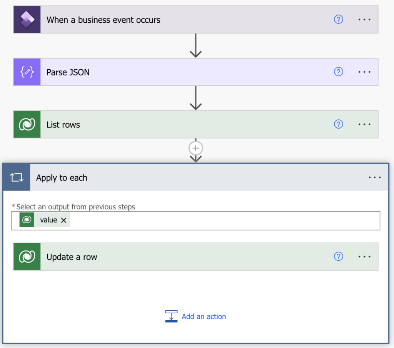
Task: Click the Update a row Dataverse icon
Action: [x=27, y=256]
